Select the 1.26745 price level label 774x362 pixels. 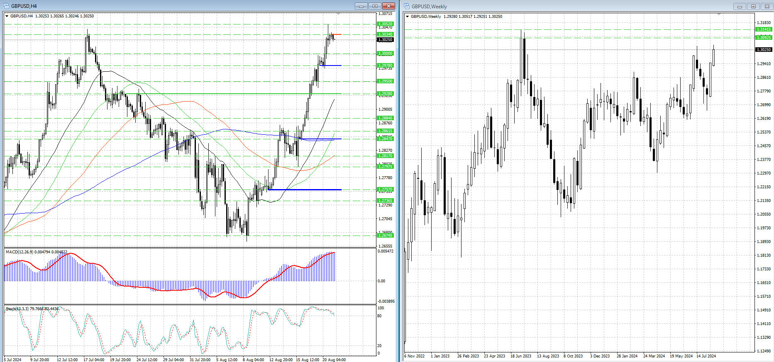click(x=385, y=236)
